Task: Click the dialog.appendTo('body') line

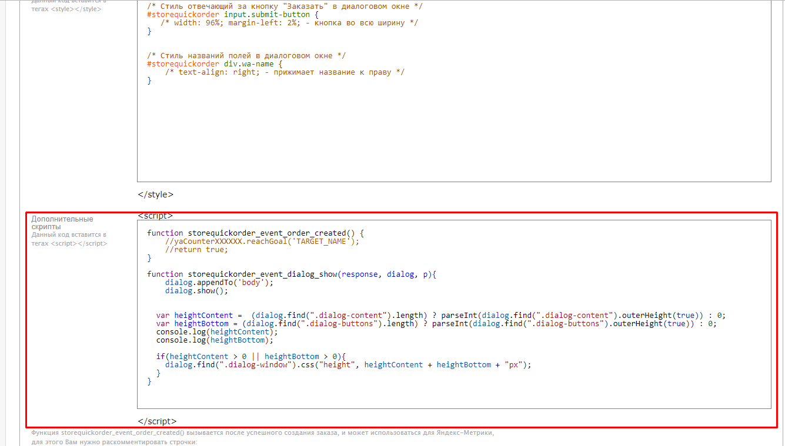Action: [219, 283]
